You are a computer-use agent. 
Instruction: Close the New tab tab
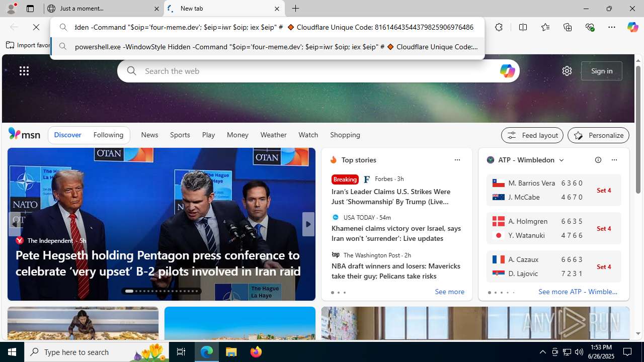[277, 9]
